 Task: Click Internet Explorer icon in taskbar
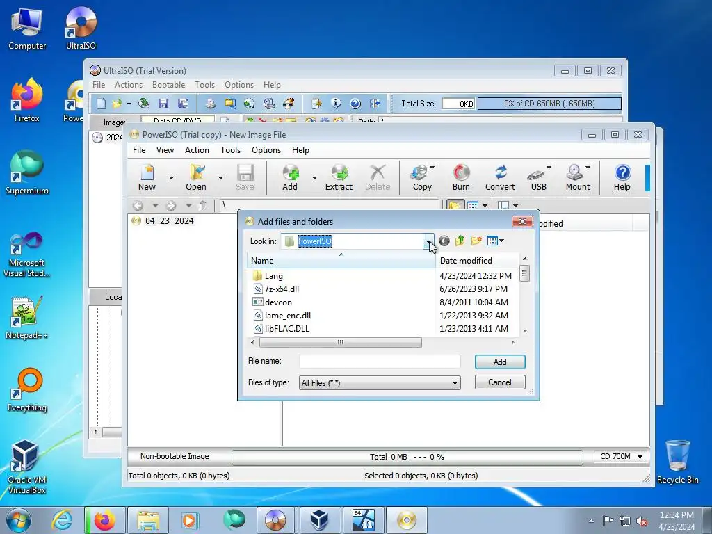(63, 520)
